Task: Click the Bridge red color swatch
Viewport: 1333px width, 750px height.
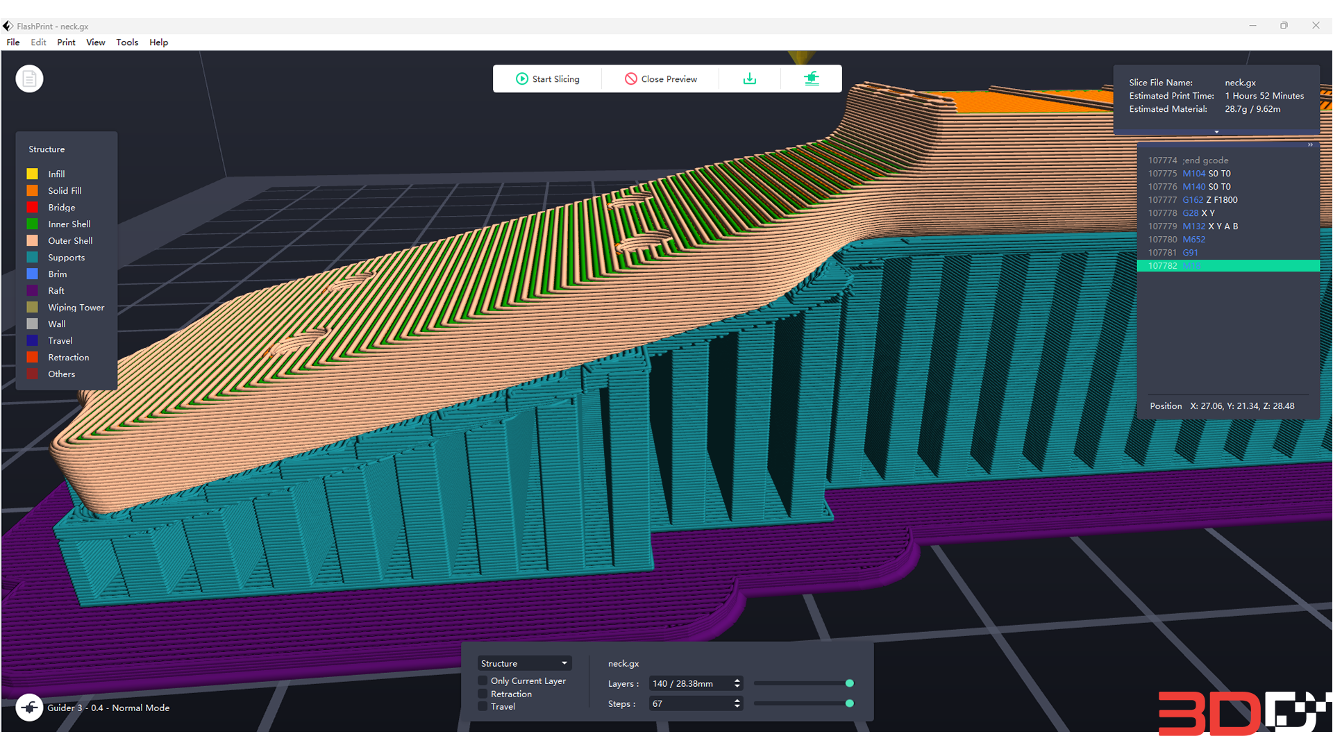Action: pos(33,208)
